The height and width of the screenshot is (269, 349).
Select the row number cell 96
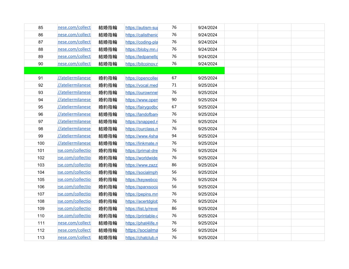click(x=41, y=114)
